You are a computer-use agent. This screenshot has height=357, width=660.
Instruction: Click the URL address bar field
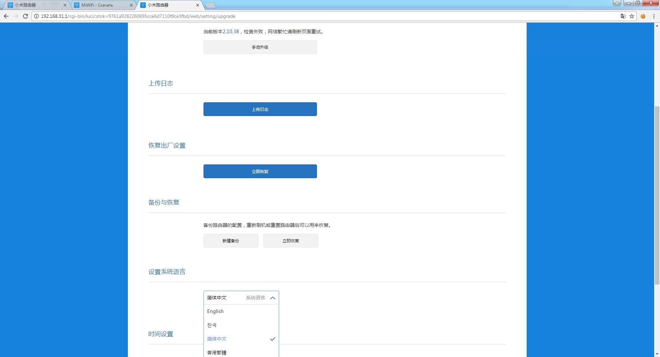coord(309,16)
